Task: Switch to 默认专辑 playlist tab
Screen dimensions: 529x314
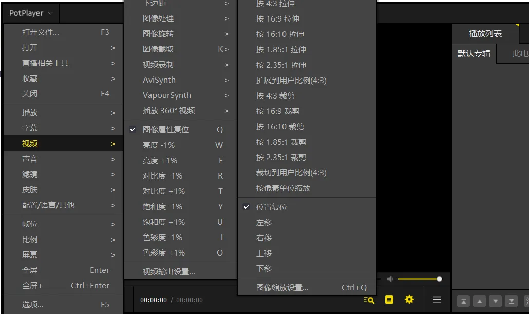Action: point(474,53)
